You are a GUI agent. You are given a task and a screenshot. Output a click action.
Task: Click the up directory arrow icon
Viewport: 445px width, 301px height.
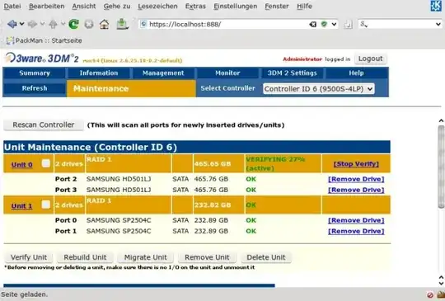click(x=53, y=24)
